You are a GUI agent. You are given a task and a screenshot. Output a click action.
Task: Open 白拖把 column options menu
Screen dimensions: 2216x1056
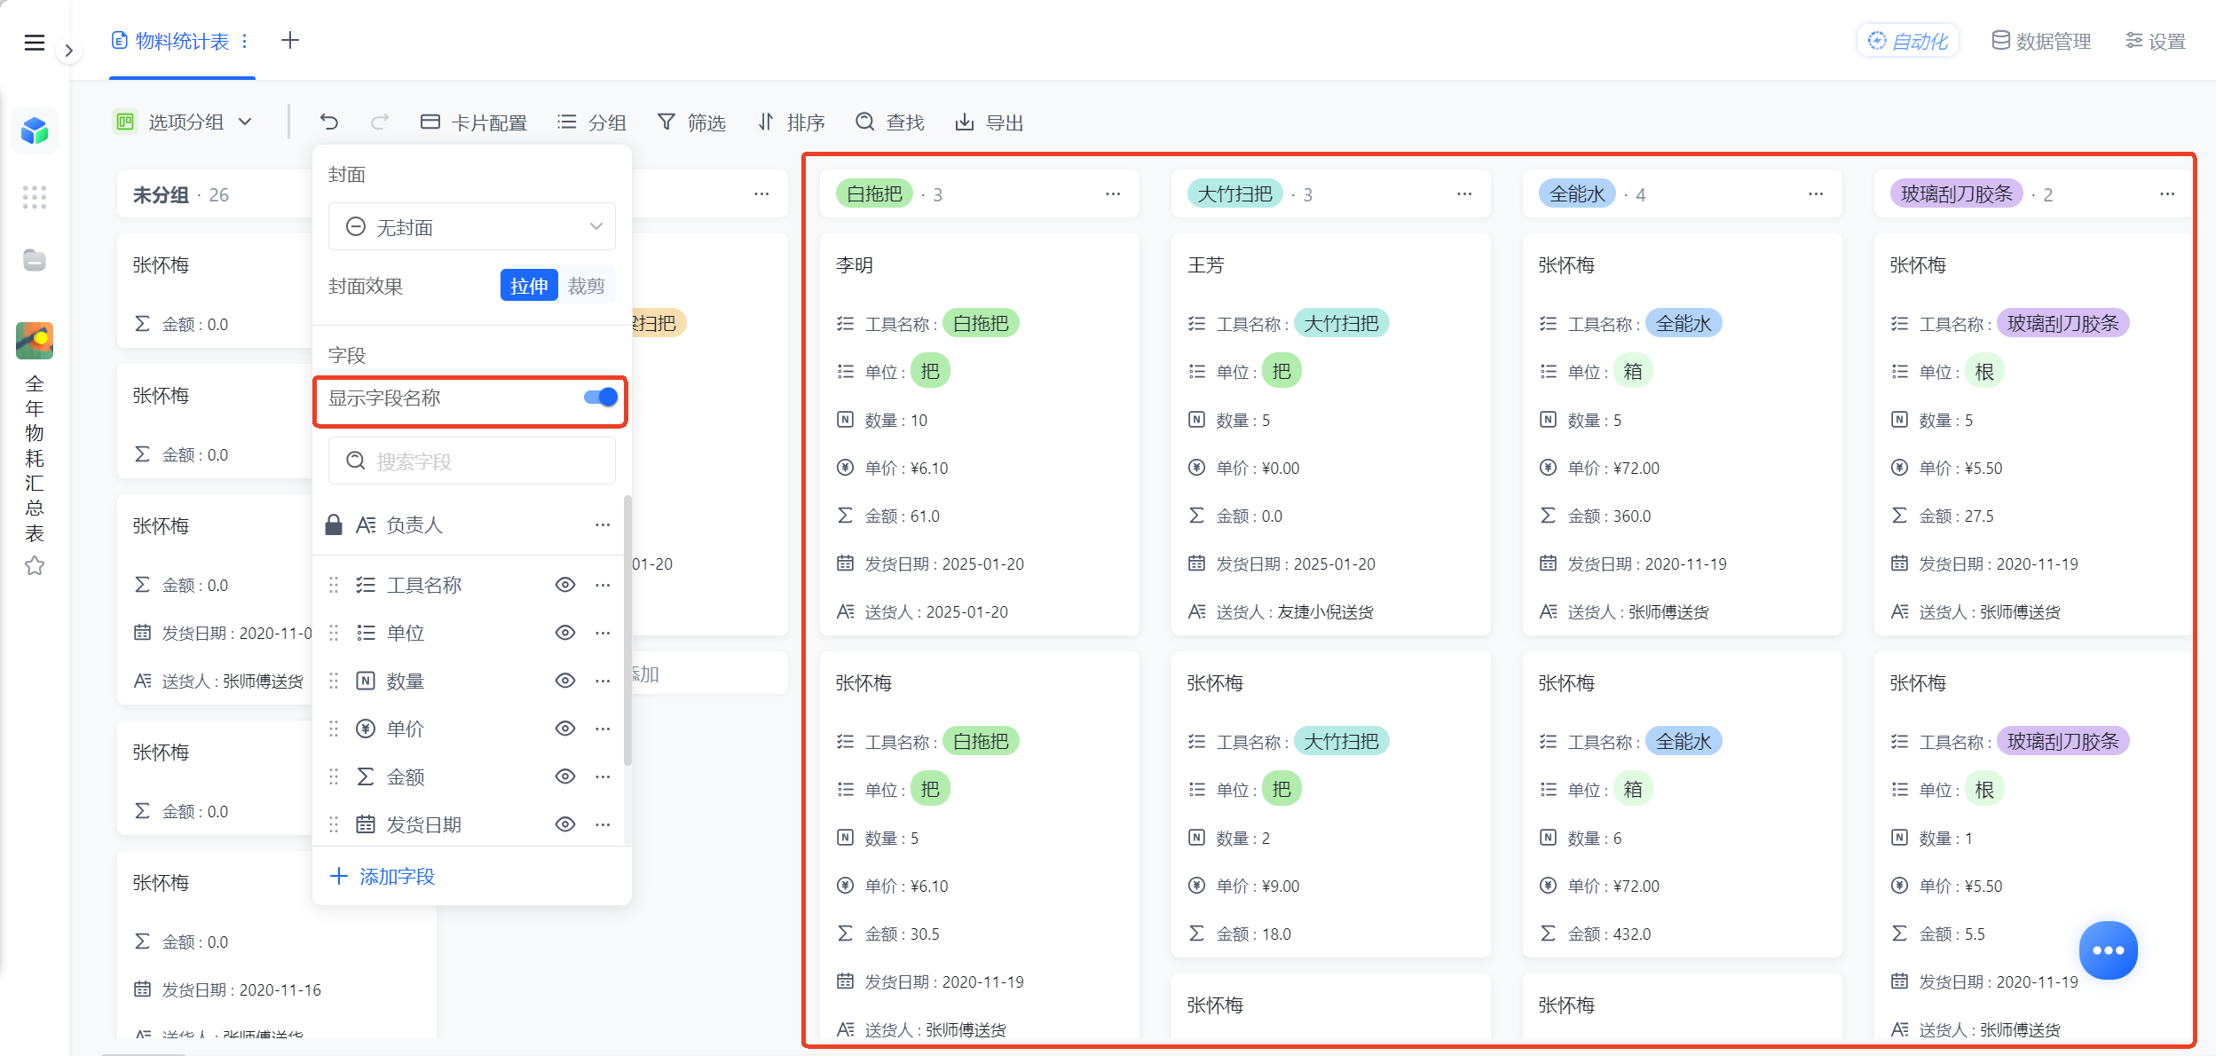[1113, 193]
